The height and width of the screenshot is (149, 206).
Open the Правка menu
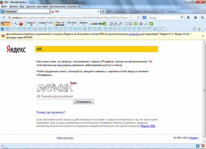[x=13, y=7]
